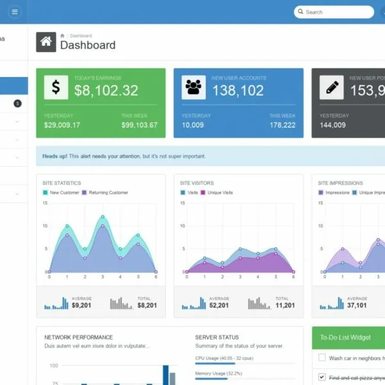Click the blue sparkline beside Site Impressions average 37,101
This screenshot has height=385, width=385.
(332, 303)
